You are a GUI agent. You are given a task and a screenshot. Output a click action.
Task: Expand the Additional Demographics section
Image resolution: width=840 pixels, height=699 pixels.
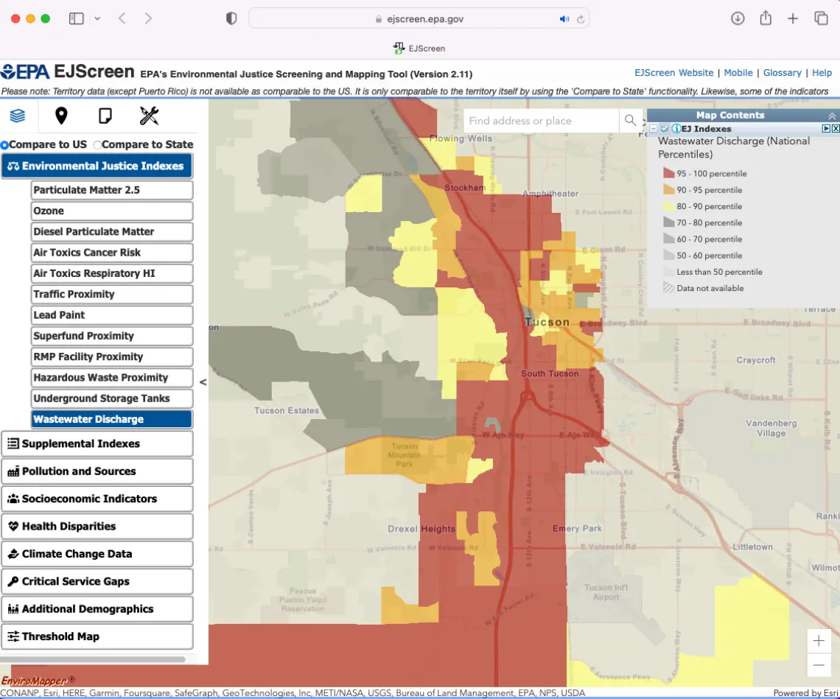pos(97,609)
